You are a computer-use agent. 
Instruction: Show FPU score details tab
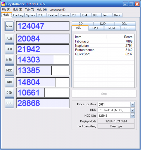pos(96,28)
